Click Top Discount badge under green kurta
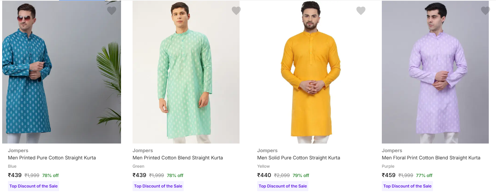This screenshot has width=496, height=194. pos(158,186)
